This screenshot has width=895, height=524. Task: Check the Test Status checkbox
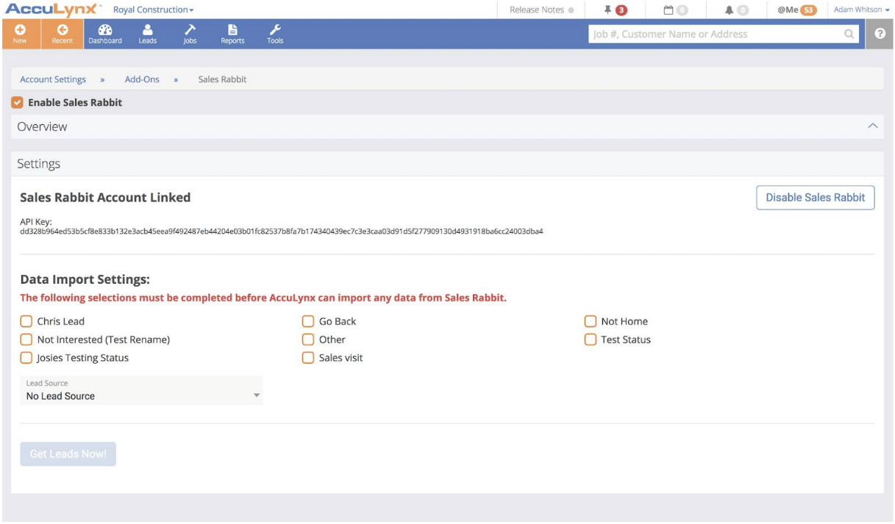click(x=591, y=340)
